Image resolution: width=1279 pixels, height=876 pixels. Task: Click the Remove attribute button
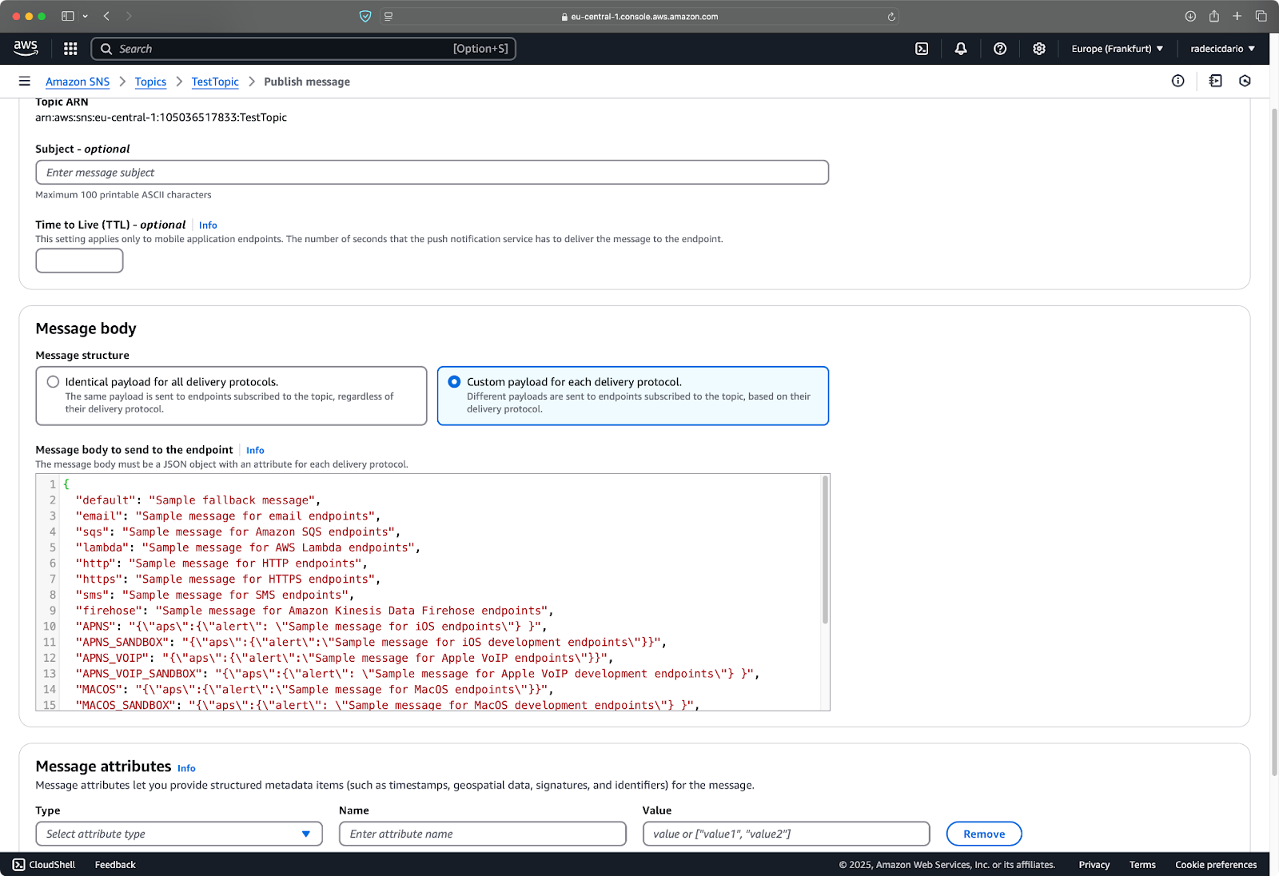coord(984,834)
